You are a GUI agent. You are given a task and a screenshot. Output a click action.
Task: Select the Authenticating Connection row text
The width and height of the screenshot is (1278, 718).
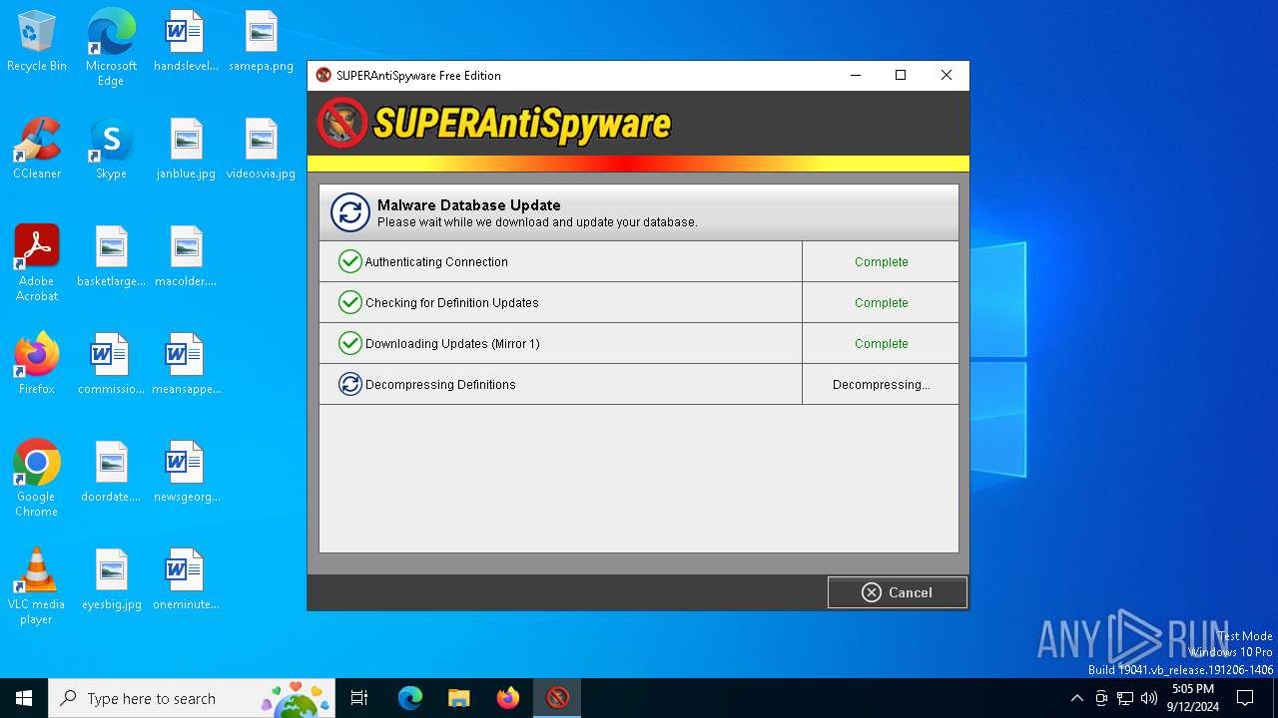436,262
